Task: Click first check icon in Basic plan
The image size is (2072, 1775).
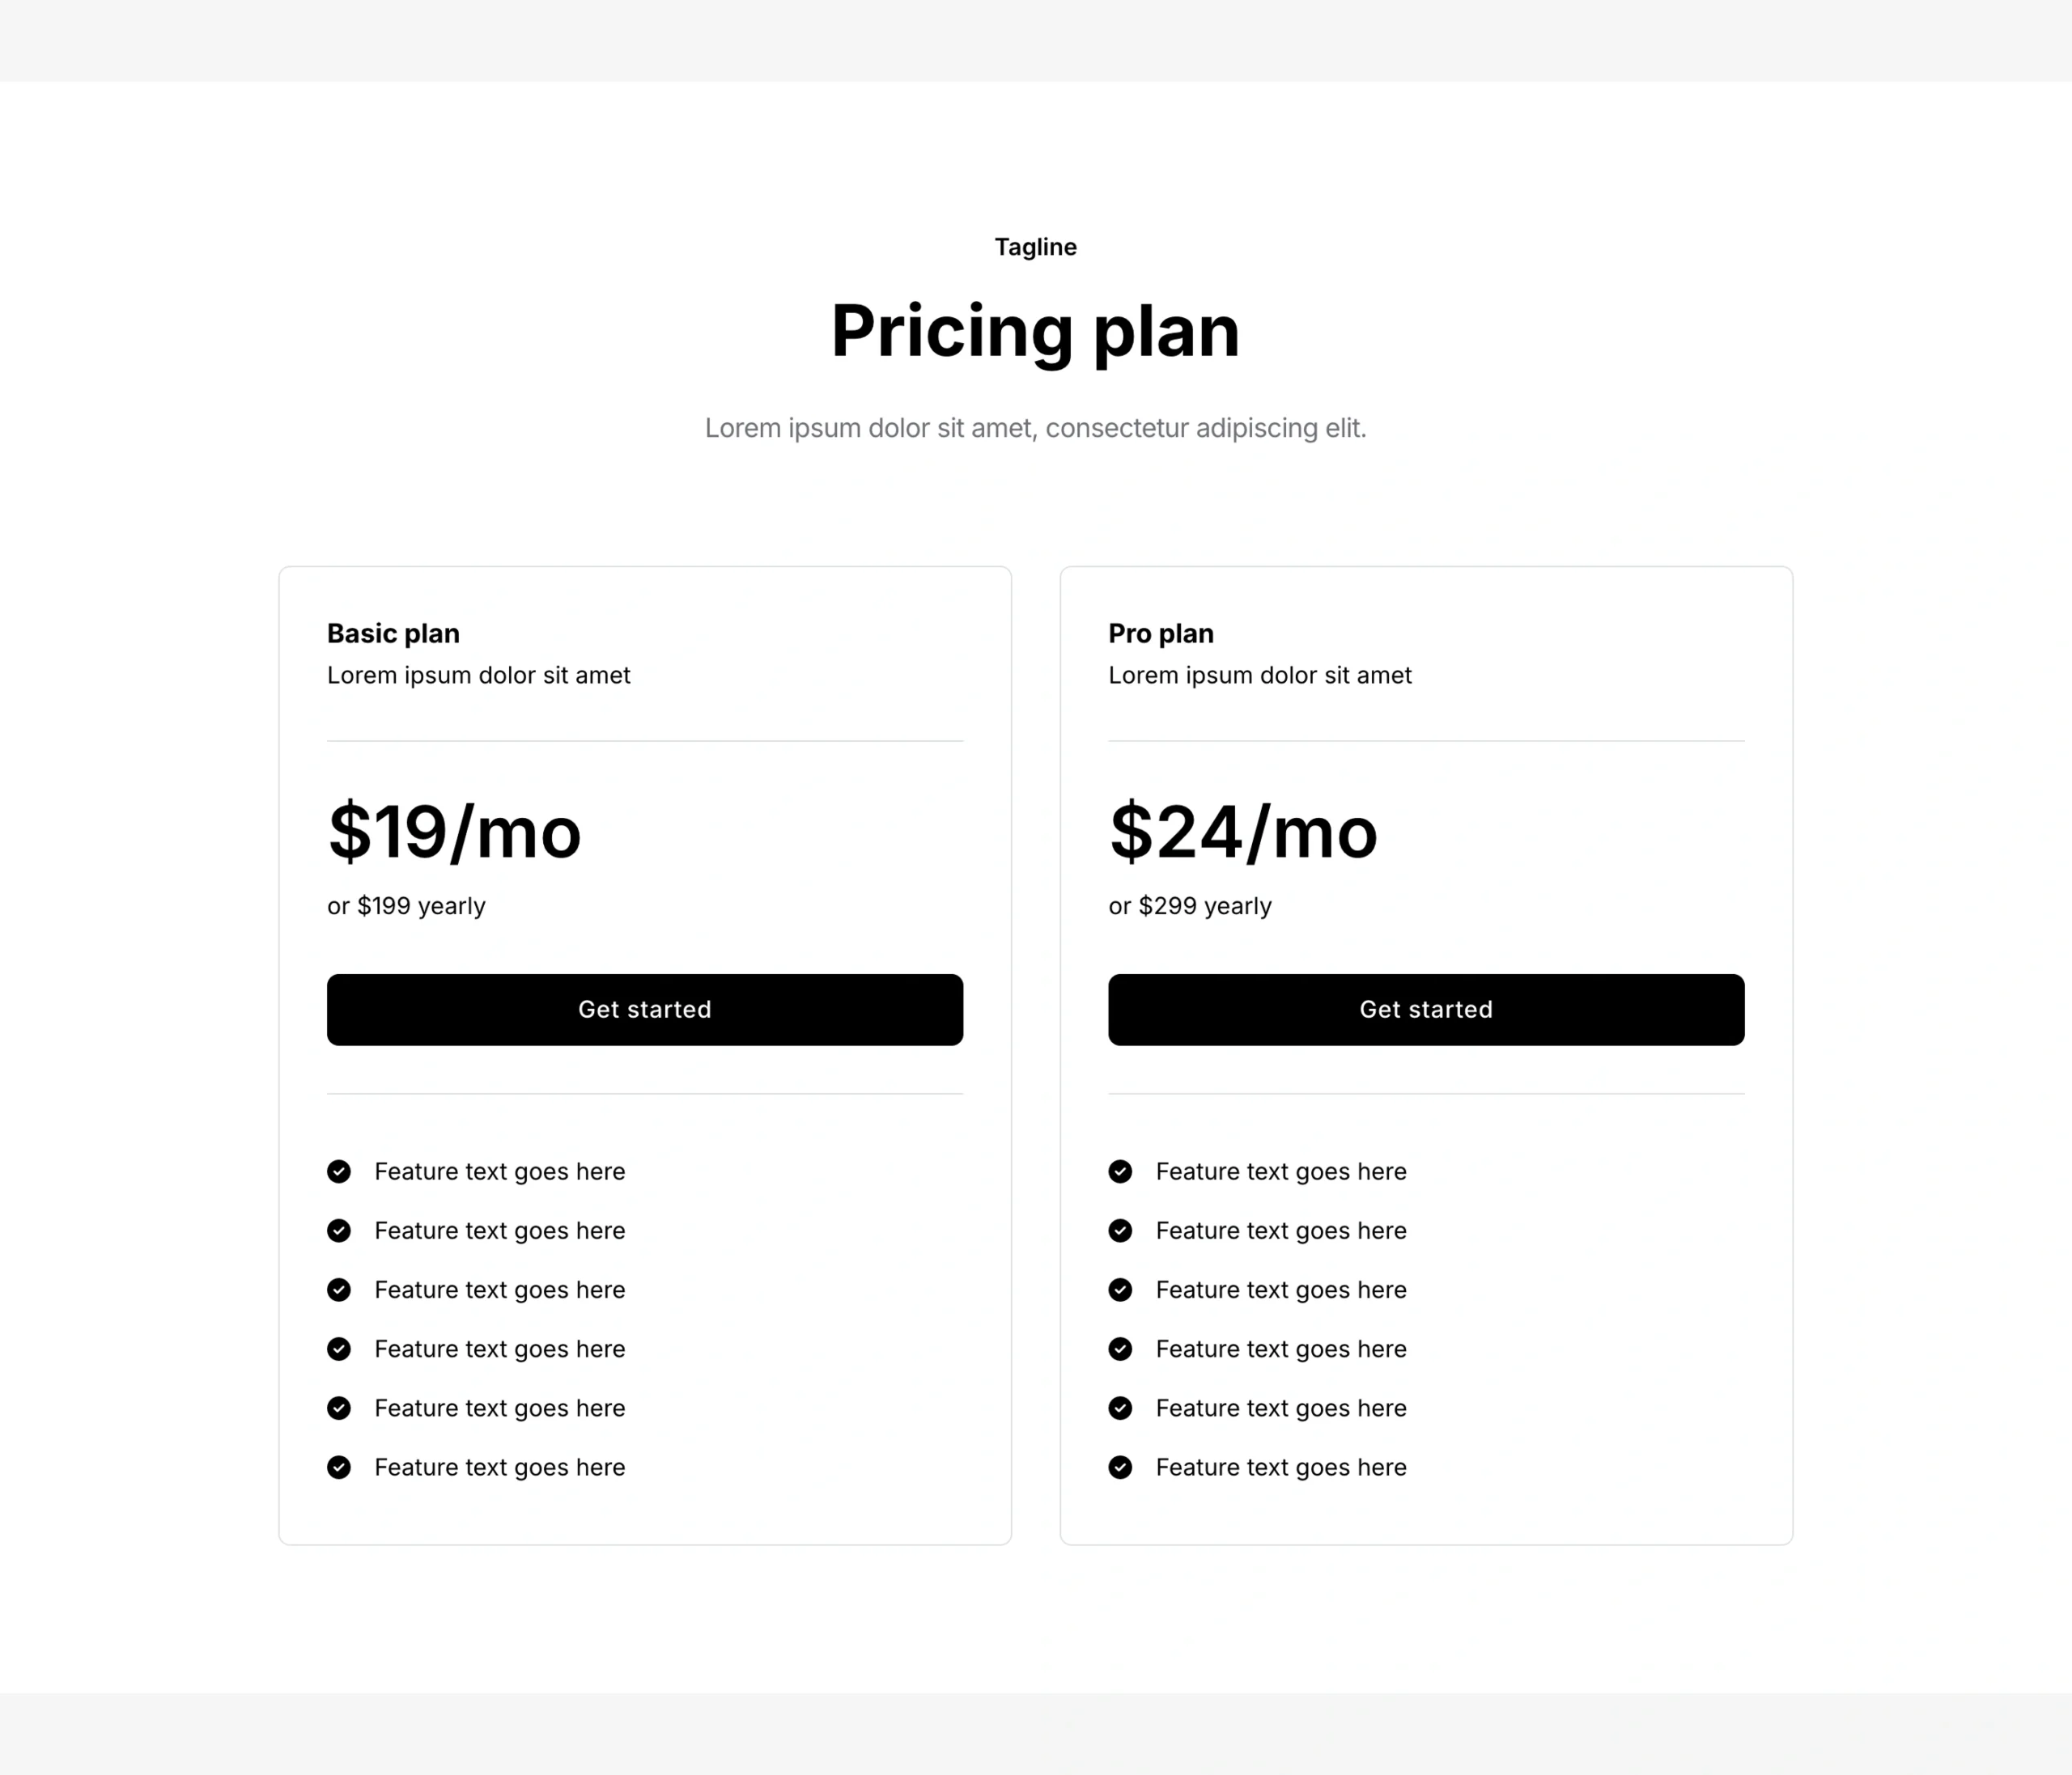Action: [339, 1171]
